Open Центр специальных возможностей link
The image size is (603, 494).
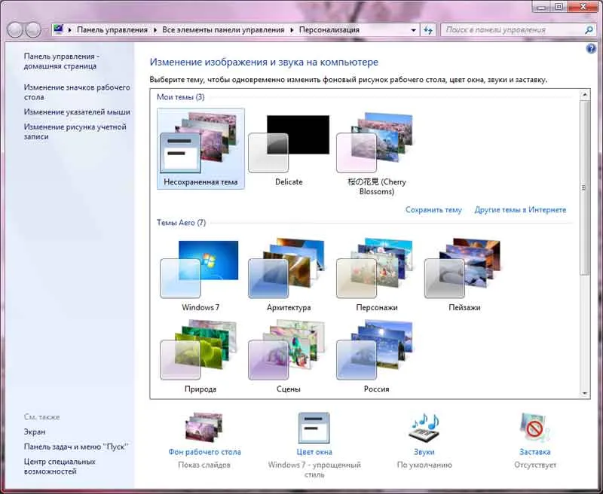pos(60,466)
